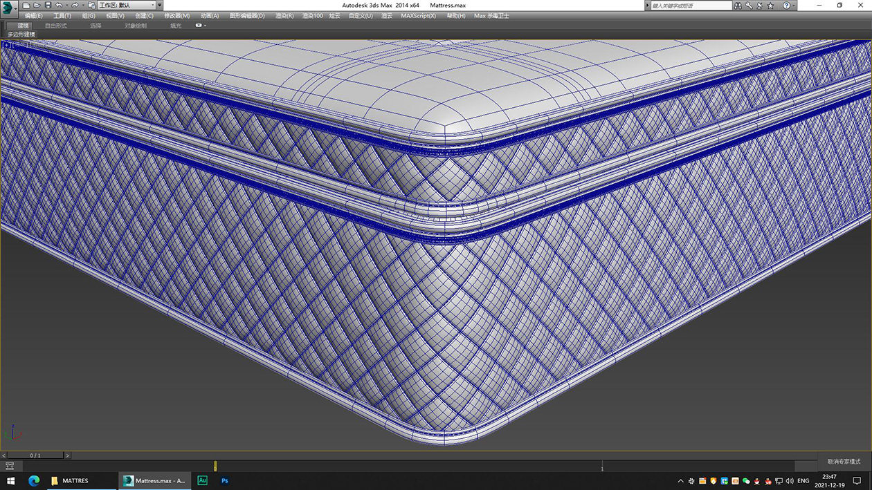Viewport: 872px width, 490px height.
Task: Switch to the 填充 ribbon tab
Action: click(176, 26)
